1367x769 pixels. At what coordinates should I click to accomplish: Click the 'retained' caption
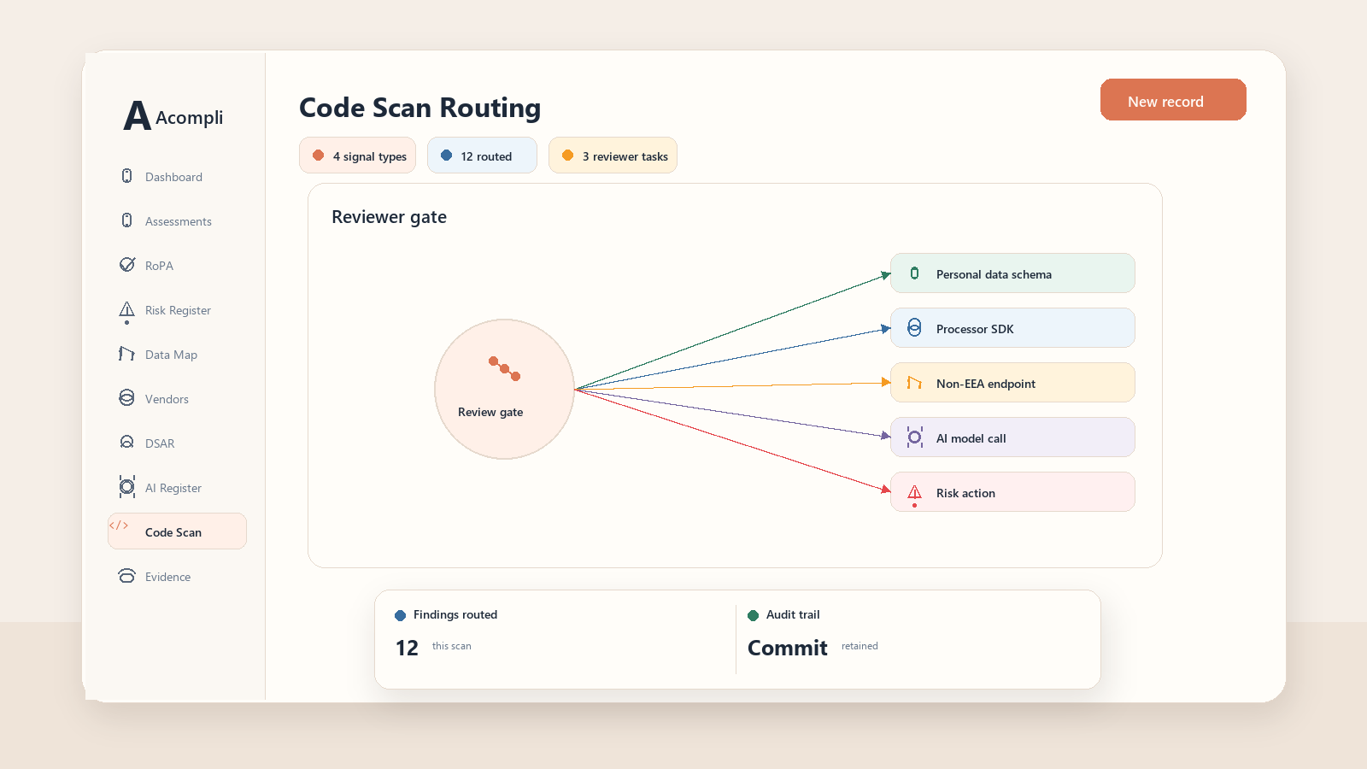860,646
